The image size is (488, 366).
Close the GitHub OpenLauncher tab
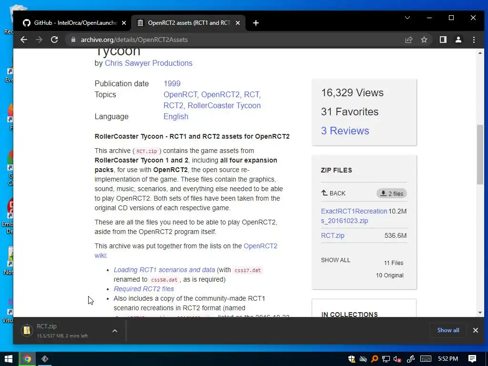pyautogui.click(x=124, y=23)
